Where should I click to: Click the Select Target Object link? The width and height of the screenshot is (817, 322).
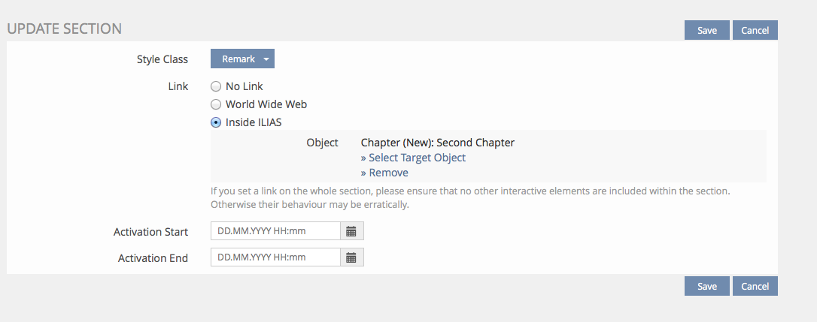(417, 158)
